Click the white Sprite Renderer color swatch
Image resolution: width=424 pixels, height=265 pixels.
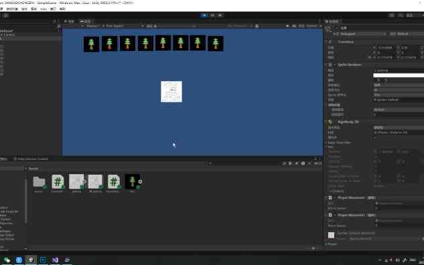399,76
